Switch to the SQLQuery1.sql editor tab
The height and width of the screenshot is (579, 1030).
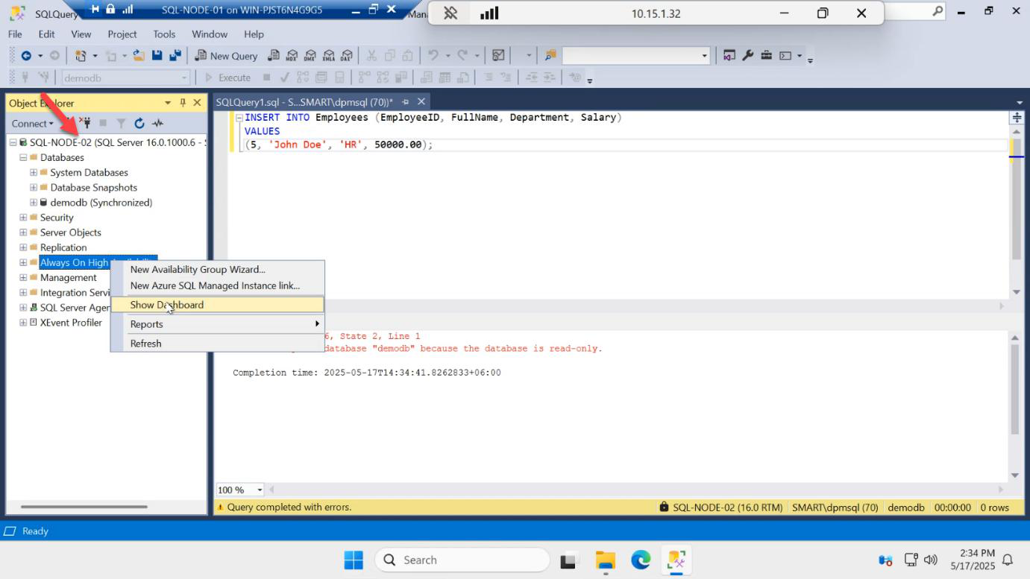pyautogui.click(x=304, y=102)
